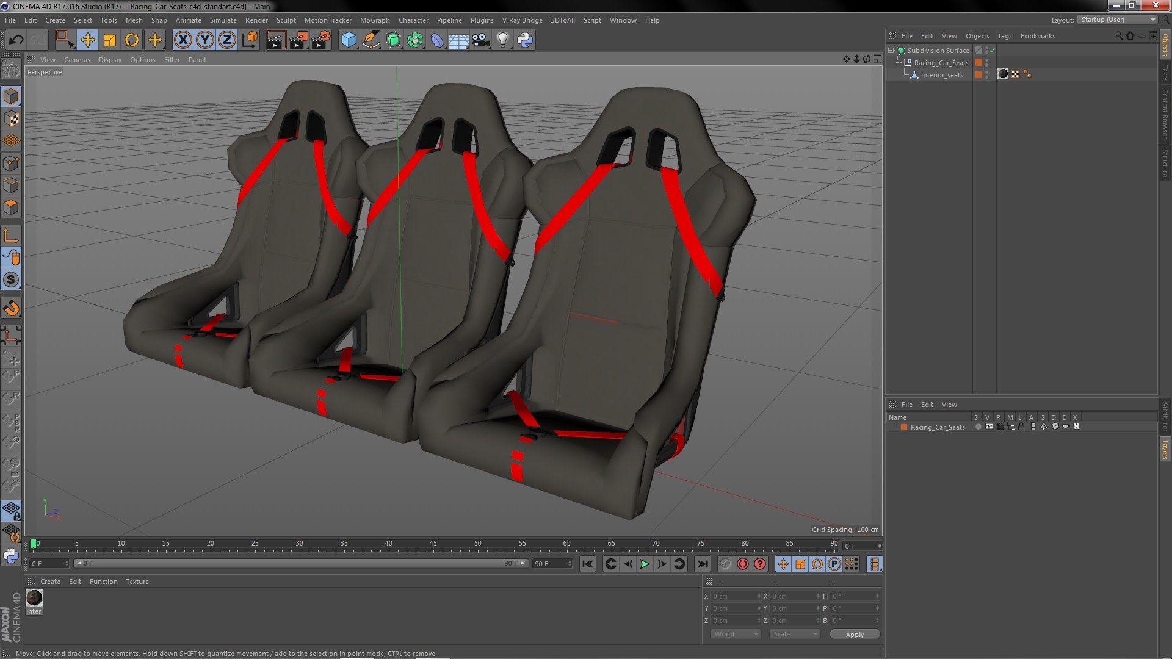Render the active view
This screenshot has height=659, width=1172.
(276, 40)
